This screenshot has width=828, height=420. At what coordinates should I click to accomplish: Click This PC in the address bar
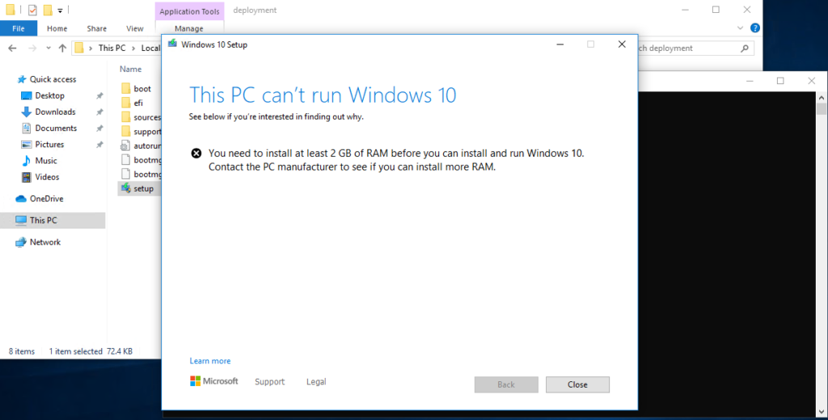[112, 48]
